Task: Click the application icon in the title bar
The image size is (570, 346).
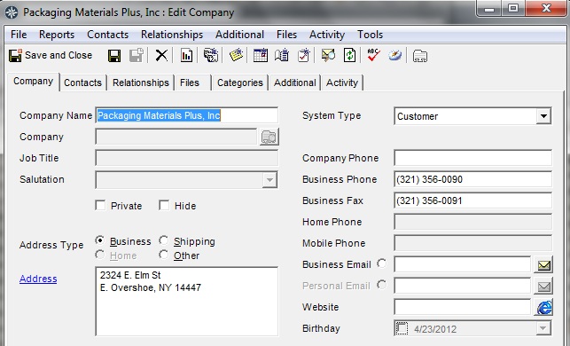Action: [12, 12]
